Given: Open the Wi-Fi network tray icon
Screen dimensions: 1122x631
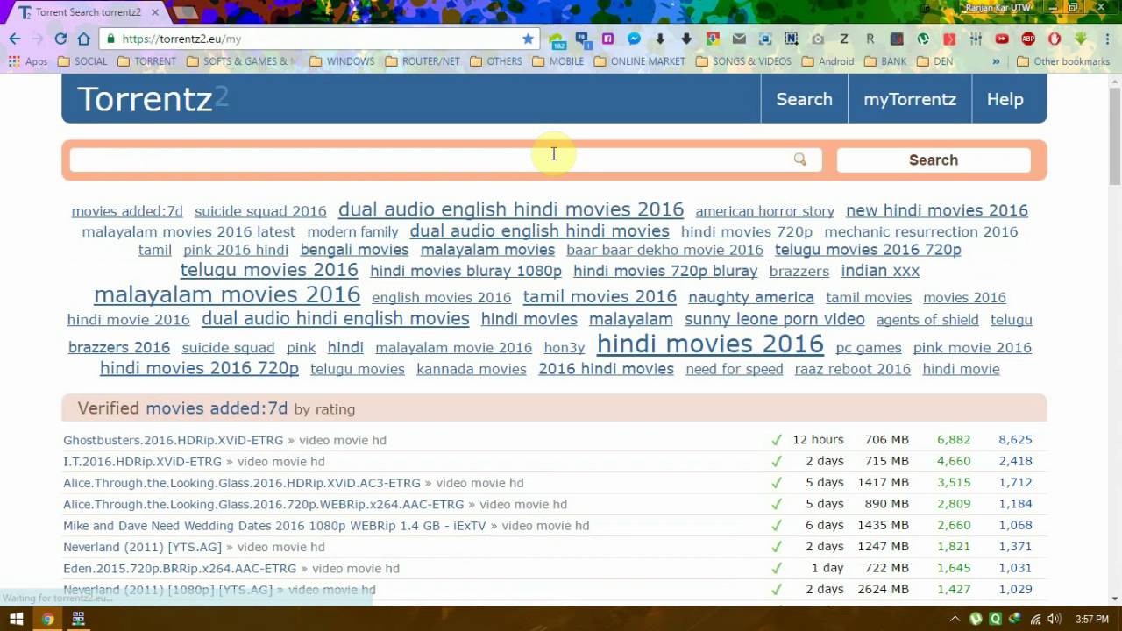Looking at the screenshot, I should pos(1036,619).
